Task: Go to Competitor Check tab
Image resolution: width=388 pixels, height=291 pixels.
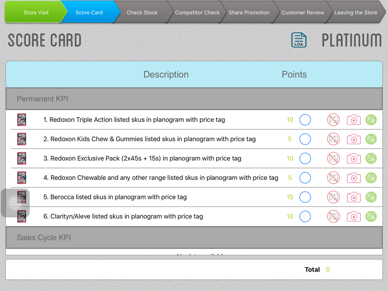Action: (x=197, y=12)
